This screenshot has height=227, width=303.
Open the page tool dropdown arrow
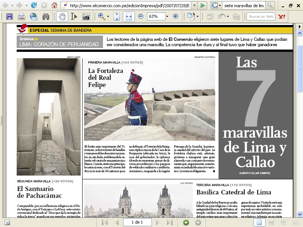pos(197,17)
